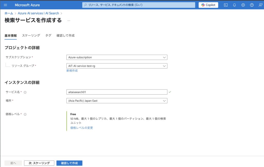Image resolution: width=264 pixels, height=167 pixels.
Task: Open portal settings gear
Action: point(243,5)
